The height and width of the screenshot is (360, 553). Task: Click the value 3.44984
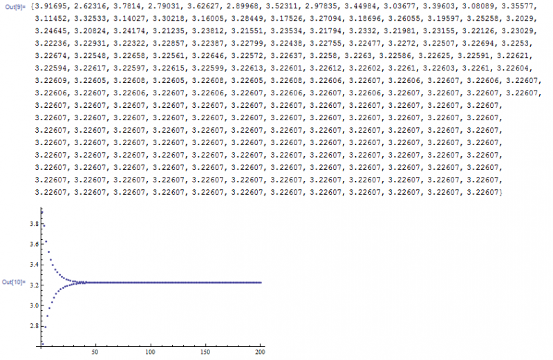click(x=360, y=6)
